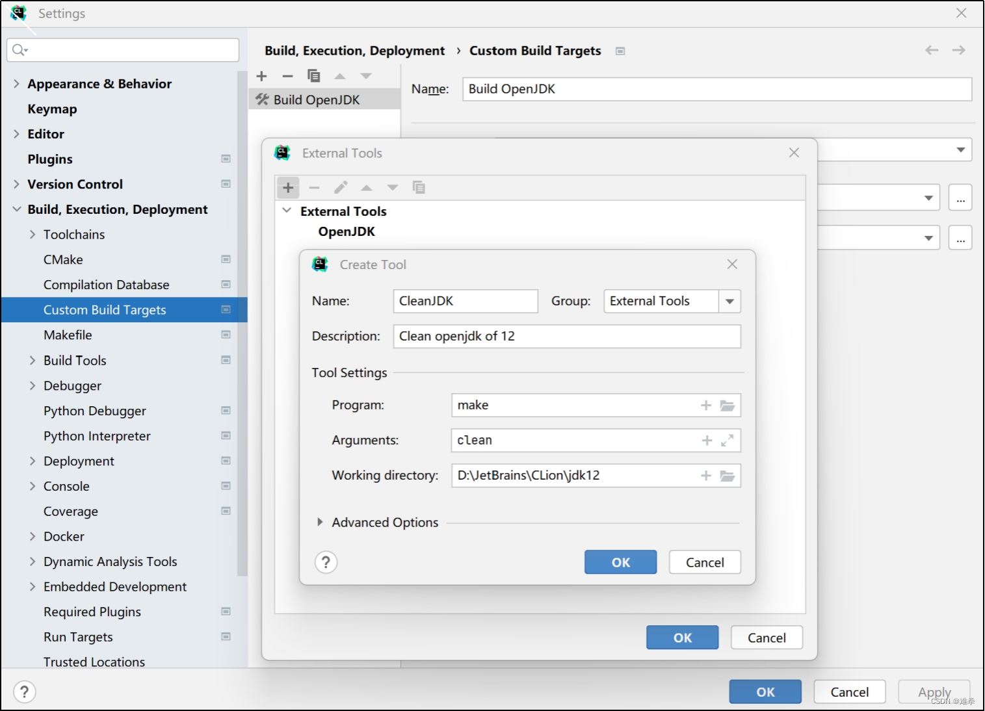Remove tool in External Tools dialog

pos(314,188)
